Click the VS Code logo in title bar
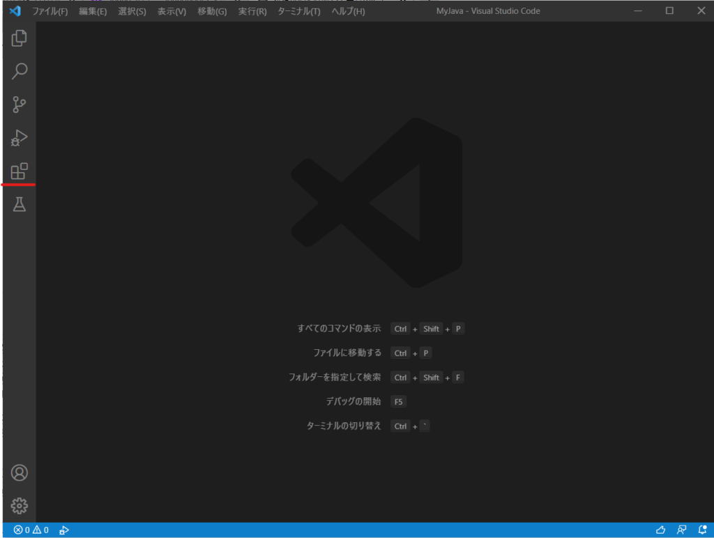The width and height of the screenshot is (714, 538). tap(15, 11)
